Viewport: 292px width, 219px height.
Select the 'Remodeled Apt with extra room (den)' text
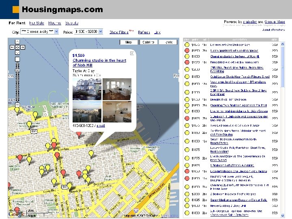[234, 62]
